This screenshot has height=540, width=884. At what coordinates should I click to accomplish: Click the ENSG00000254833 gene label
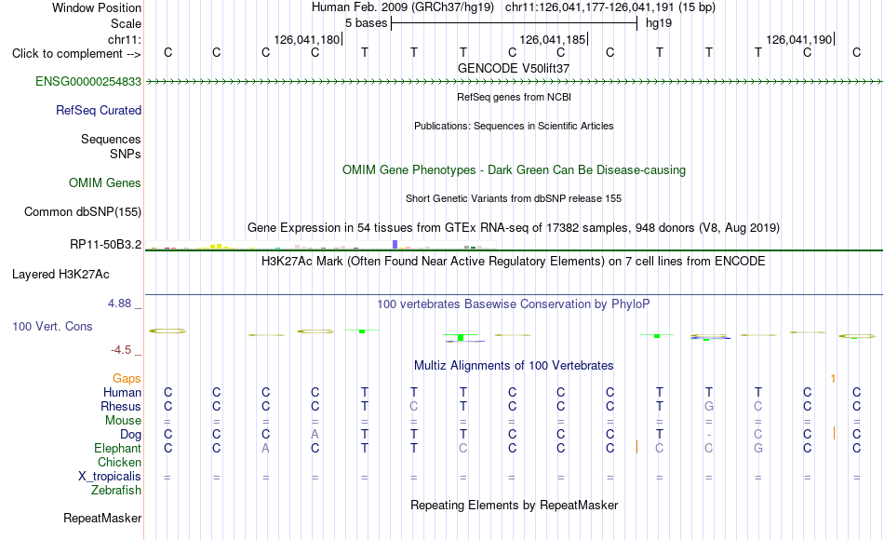(88, 81)
